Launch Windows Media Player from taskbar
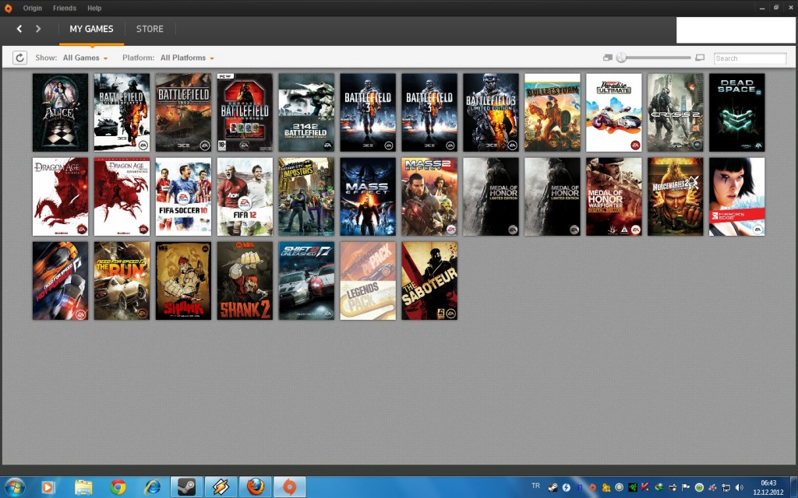 [48, 488]
